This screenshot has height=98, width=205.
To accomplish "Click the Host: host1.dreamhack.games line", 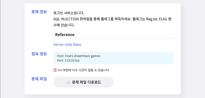I will (78, 56).
